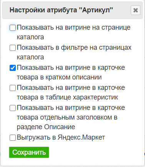Enable the Выгружать в Яндекс.Маркет checkbox
145x167 pixels.
13,138
